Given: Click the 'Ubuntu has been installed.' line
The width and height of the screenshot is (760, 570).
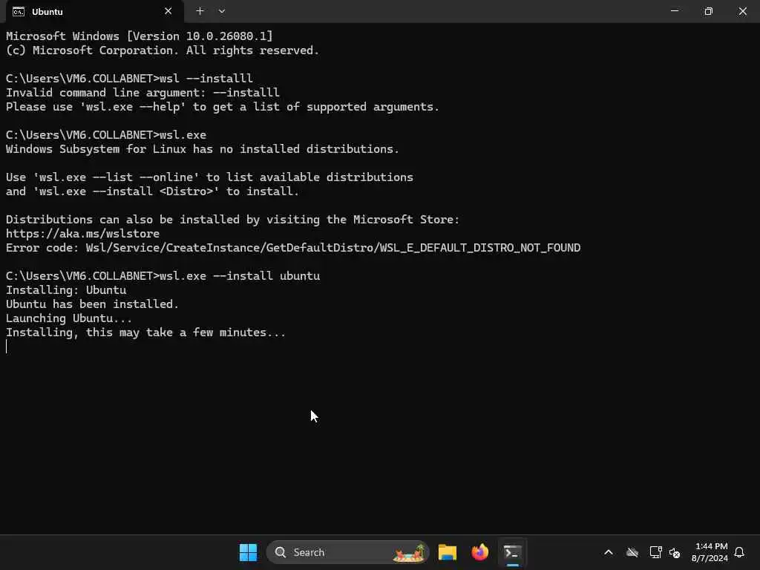Looking at the screenshot, I should (x=92, y=304).
